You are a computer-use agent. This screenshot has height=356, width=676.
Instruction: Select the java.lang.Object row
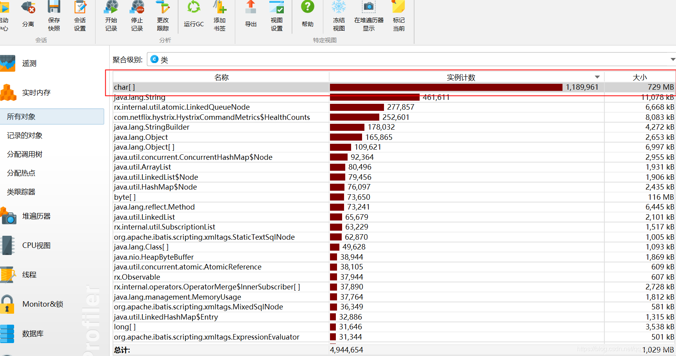tap(395, 137)
